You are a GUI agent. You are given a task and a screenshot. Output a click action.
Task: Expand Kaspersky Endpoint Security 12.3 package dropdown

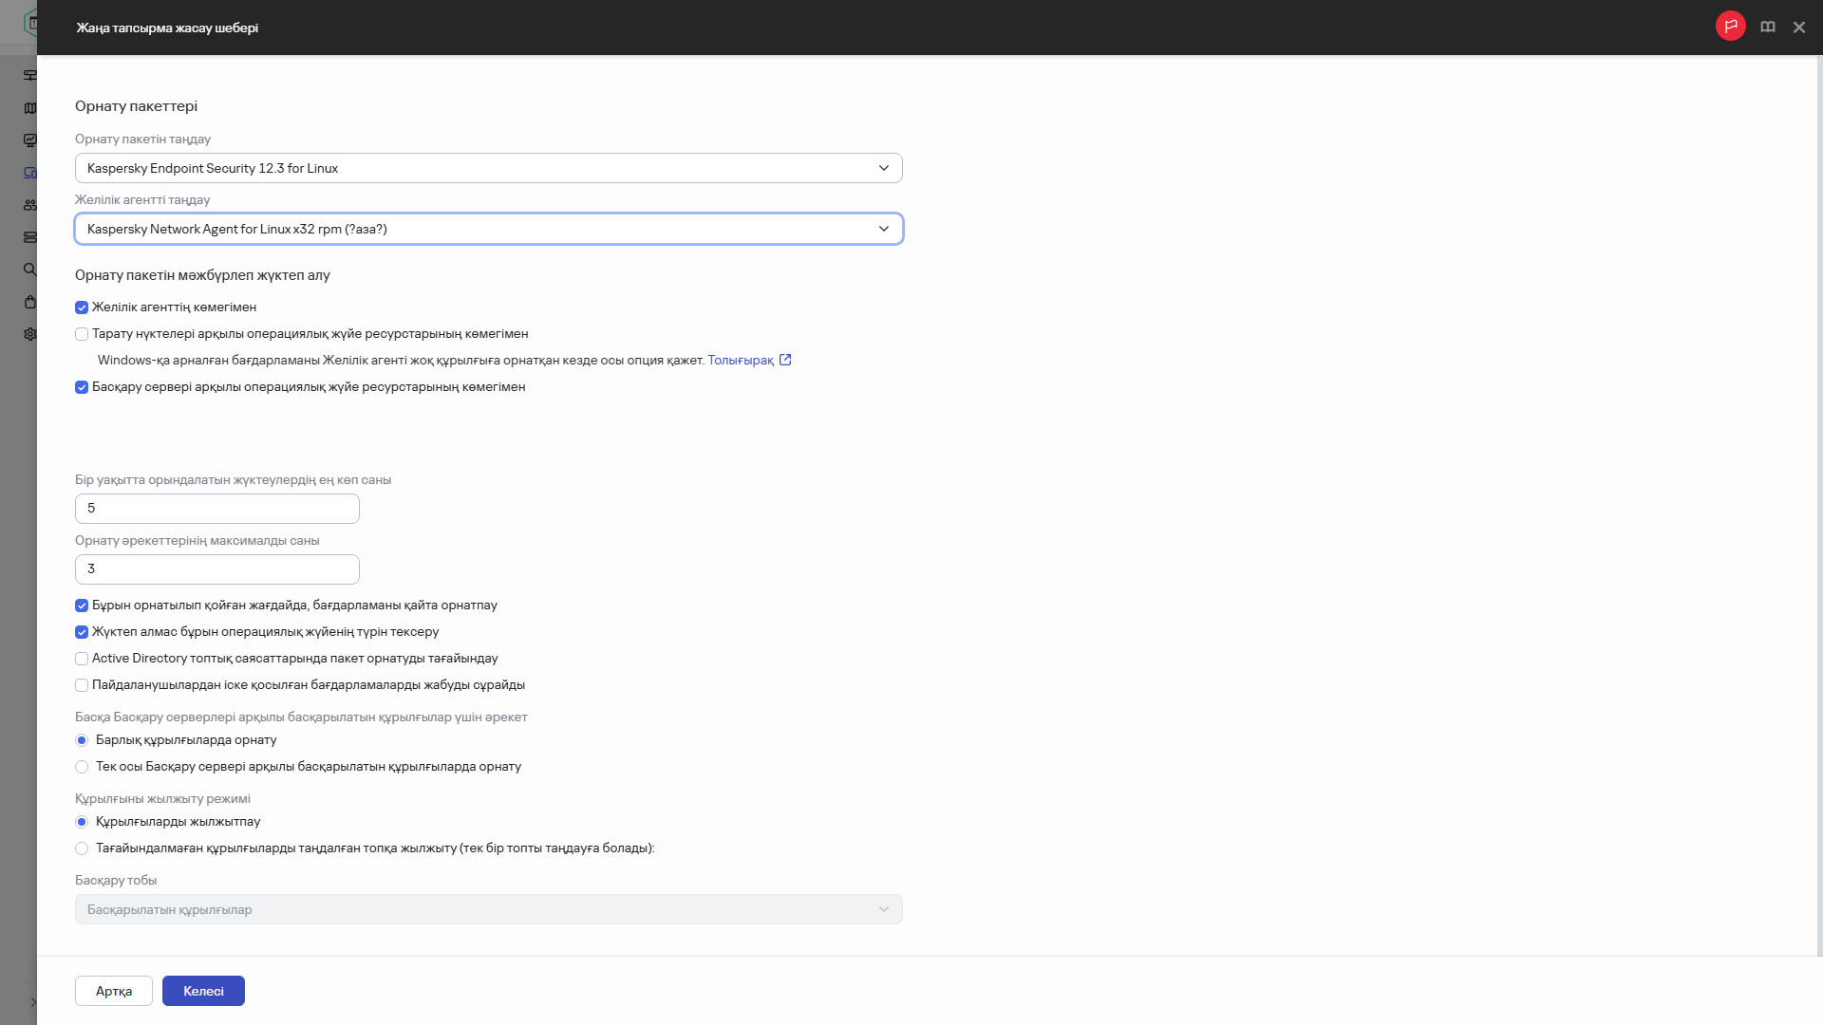[488, 168]
